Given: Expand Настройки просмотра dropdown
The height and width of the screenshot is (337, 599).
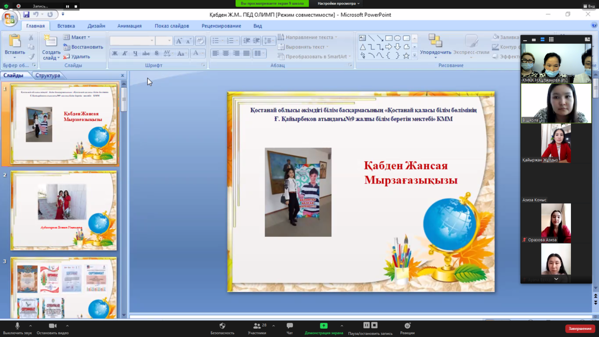Looking at the screenshot, I should pos(338,3).
